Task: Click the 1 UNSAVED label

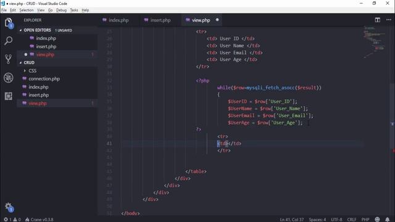Action: [64, 30]
